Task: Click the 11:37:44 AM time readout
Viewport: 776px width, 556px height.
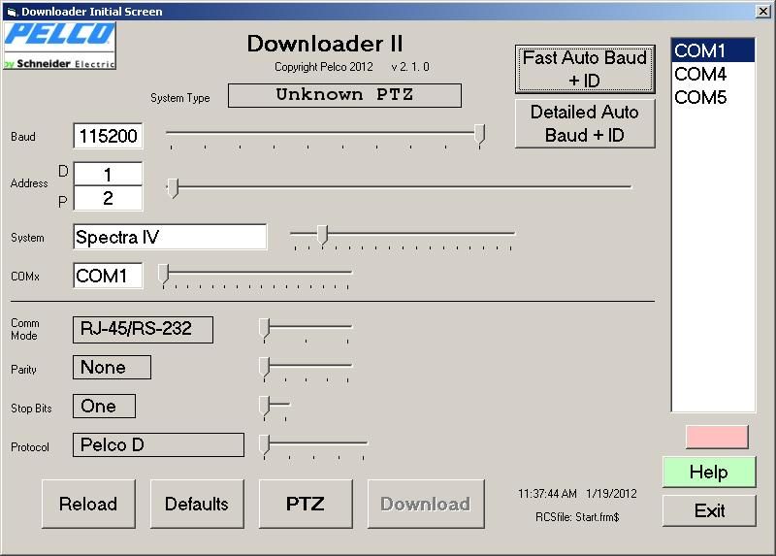Action: 547,494
